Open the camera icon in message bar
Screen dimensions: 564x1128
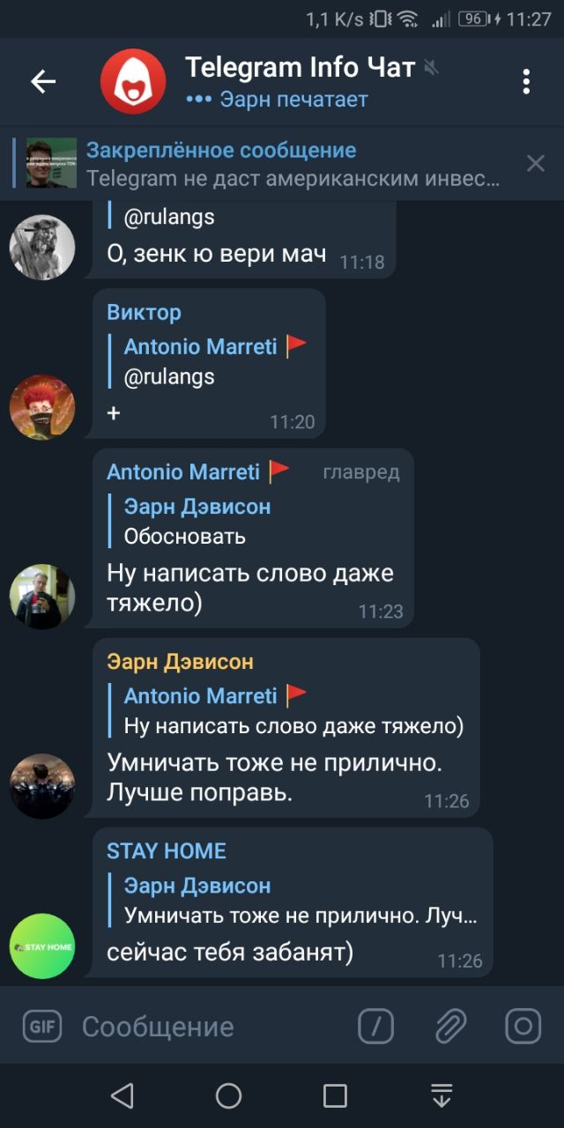point(523,1026)
